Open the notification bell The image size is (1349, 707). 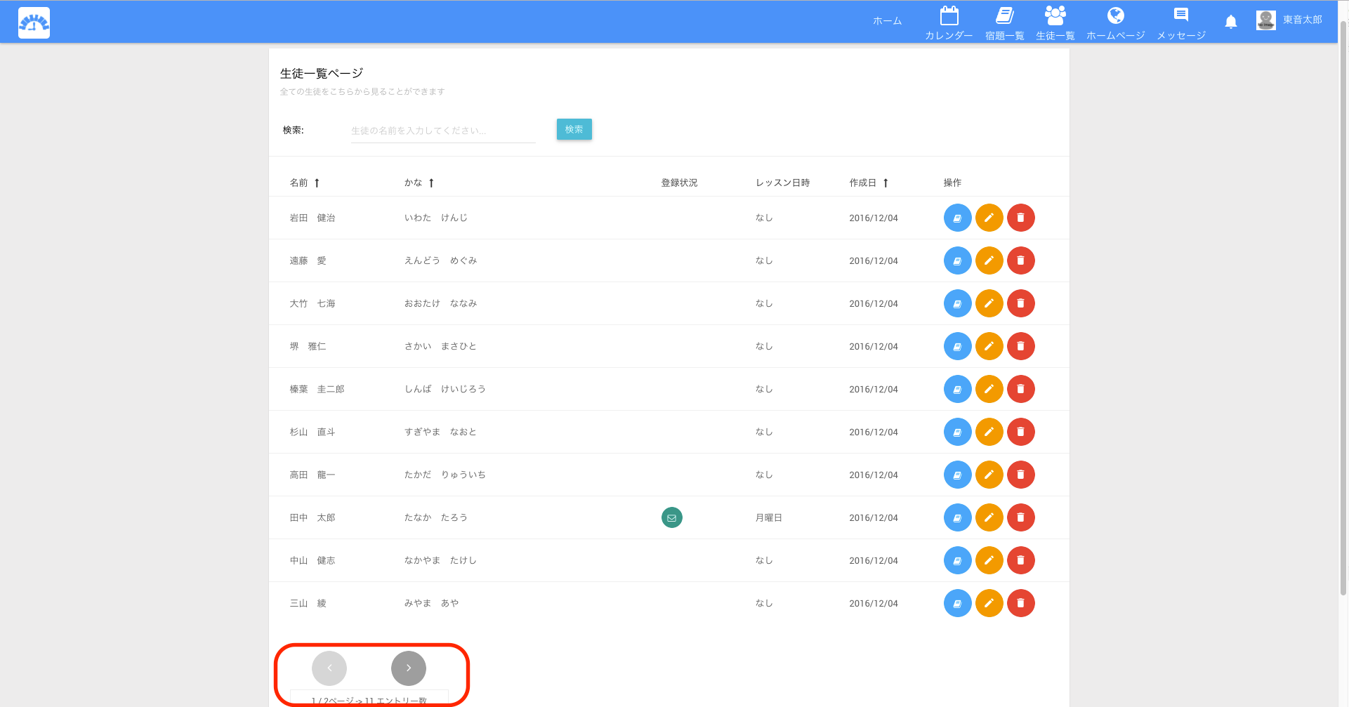pyautogui.click(x=1230, y=22)
